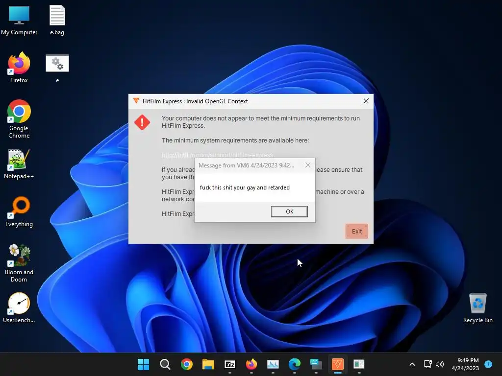Image resolution: width=502 pixels, height=376 pixels.
Task: Click OK in the VM6 message box
Action: 289,211
